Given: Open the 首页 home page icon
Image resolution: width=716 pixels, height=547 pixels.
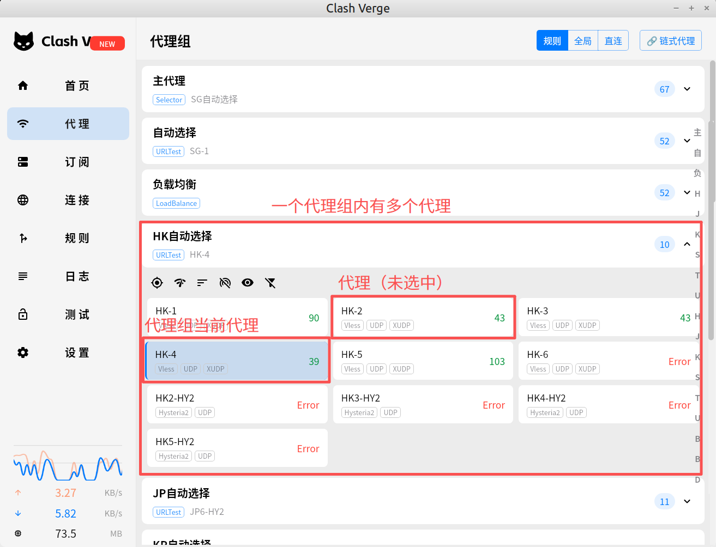Looking at the screenshot, I should (23, 86).
